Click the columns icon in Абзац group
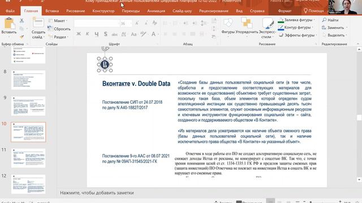This screenshot has height=203, width=362. (202, 34)
